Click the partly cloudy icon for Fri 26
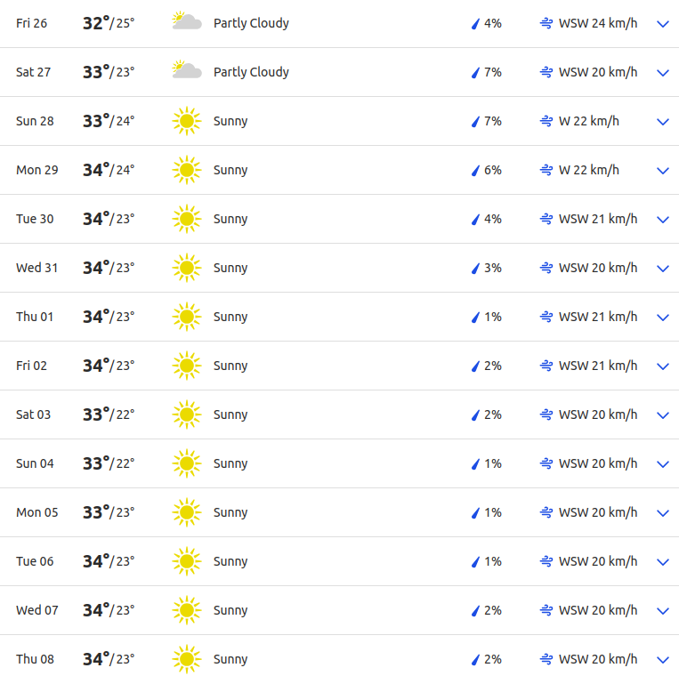Image resolution: width=679 pixels, height=684 pixels. click(x=186, y=22)
